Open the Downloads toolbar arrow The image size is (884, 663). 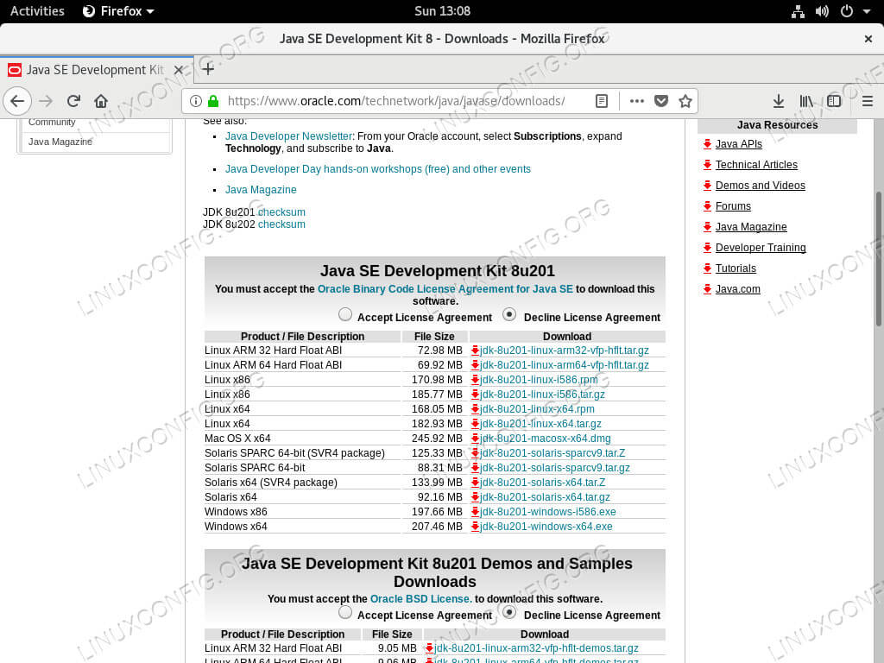[779, 102]
